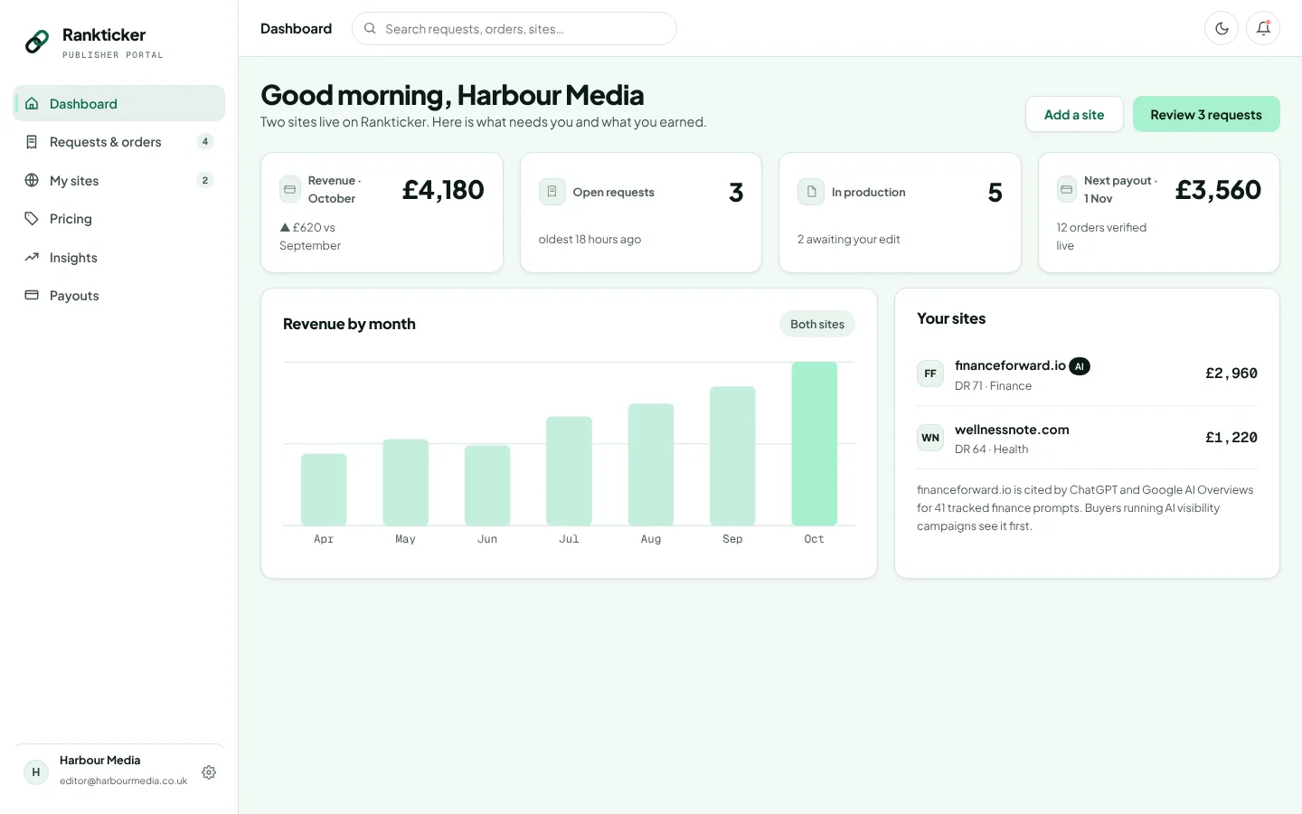1302x814 pixels.
Task: Click the Rankticker chain-link logo
Action: tap(37, 42)
